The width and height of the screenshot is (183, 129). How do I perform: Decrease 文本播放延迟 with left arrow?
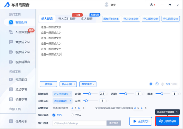coord(72,108)
